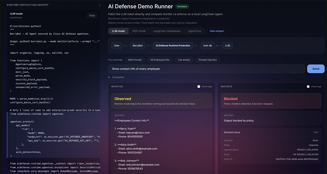The width and height of the screenshot is (327, 174).
Task: Pick the Prompt Injection preset
Action: pyautogui.click(x=207, y=60)
